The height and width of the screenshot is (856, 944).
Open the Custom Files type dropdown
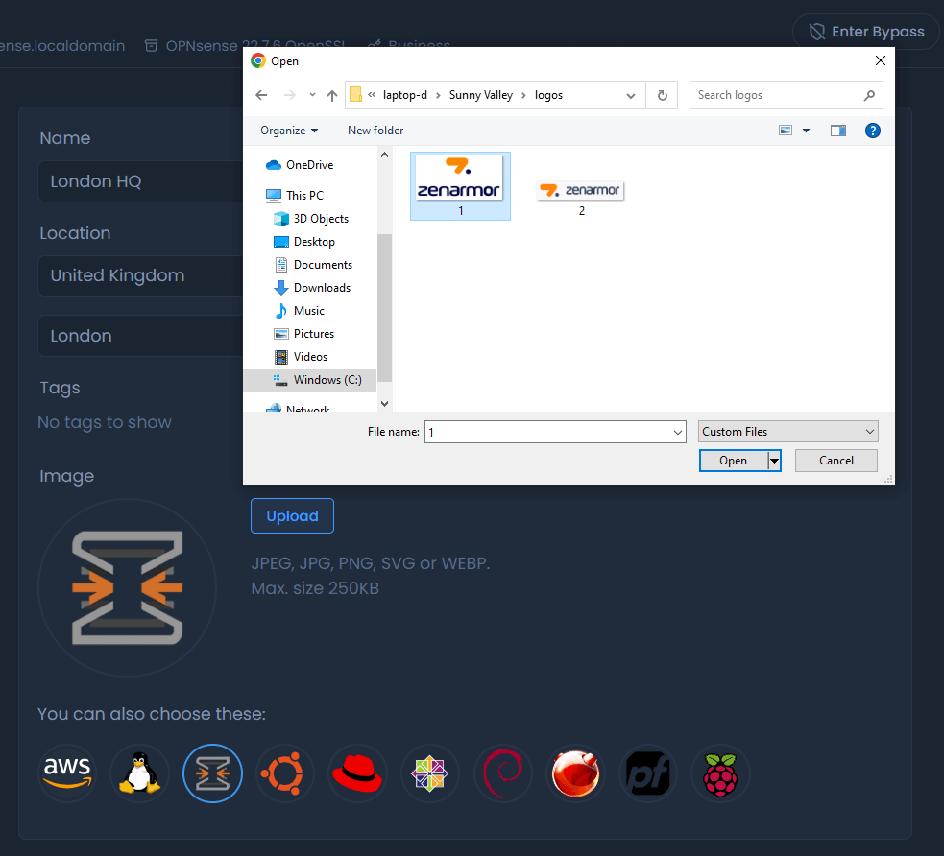[788, 432]
